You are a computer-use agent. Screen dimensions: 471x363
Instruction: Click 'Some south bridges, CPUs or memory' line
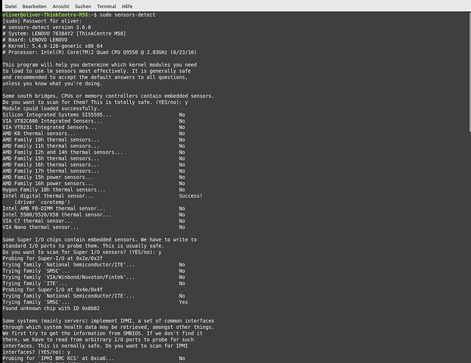click(108, 96)
